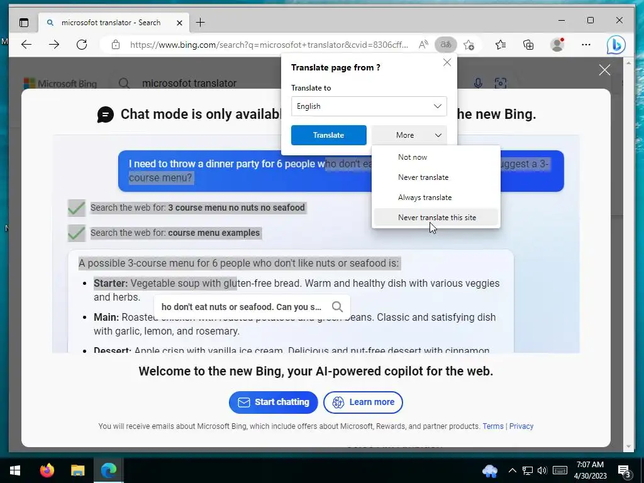Image resolution: width=644 pixels, height=483 pixels.
Task: Open the volume control tray icon
Action: [542, 470]
